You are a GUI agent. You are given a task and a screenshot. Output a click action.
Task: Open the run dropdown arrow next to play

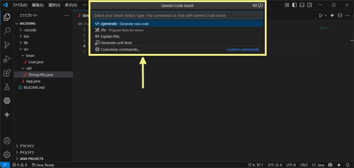click(326, 15)
